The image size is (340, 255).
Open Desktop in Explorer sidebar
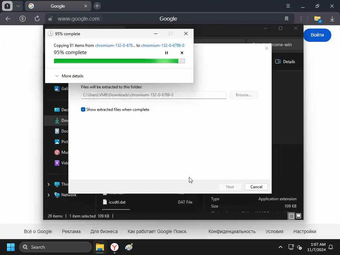[x=61, y=110]
